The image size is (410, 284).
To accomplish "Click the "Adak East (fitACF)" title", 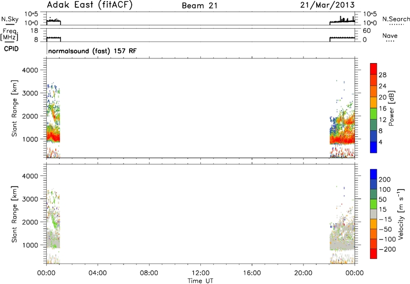I will (x=90, y=5).
